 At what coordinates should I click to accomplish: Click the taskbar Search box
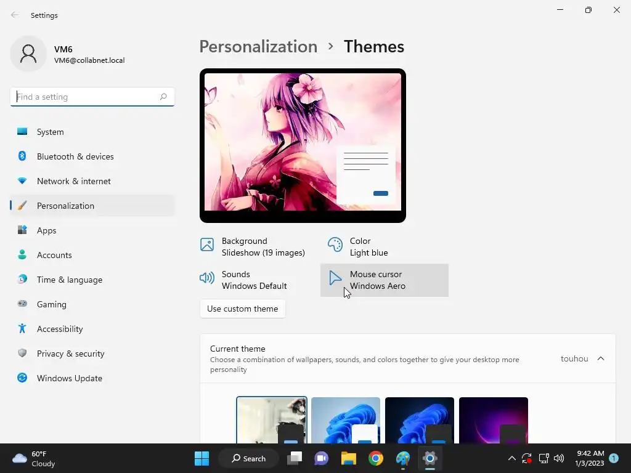click(248, 458)
